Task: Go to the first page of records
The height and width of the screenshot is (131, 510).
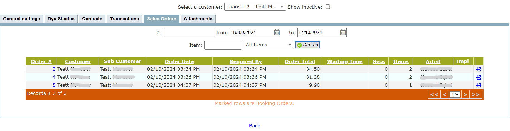Action: 434,95
